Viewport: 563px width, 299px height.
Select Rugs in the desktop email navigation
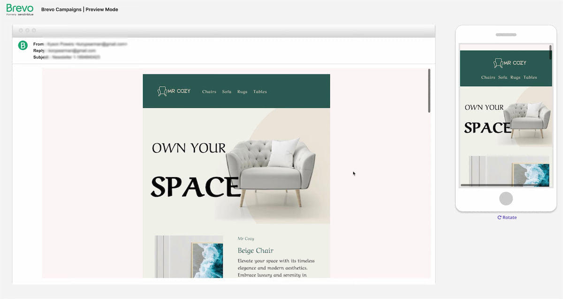point(242,92)
